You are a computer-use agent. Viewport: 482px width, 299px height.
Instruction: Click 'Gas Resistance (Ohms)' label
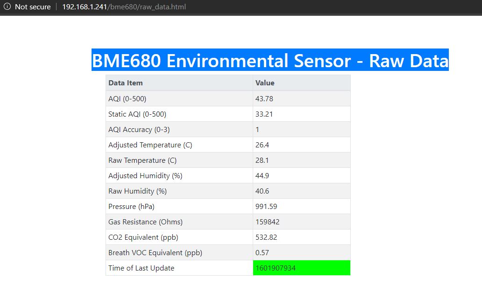click(x=145, y=222)
